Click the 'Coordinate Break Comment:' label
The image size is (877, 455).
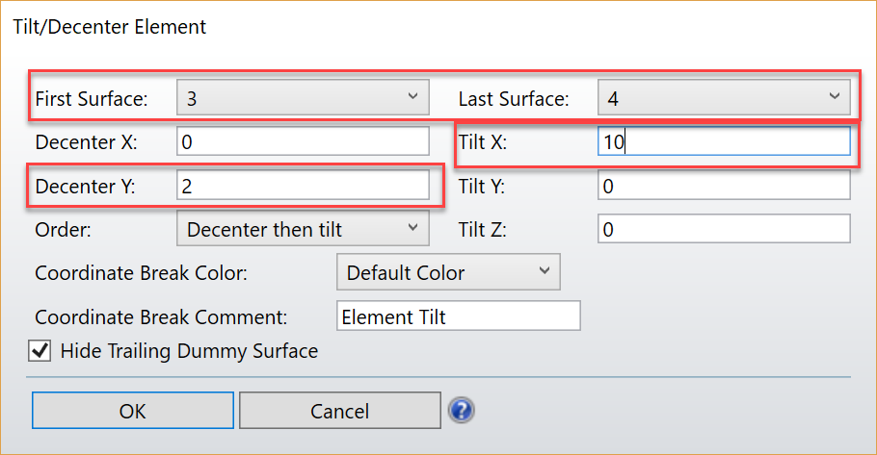161,316
